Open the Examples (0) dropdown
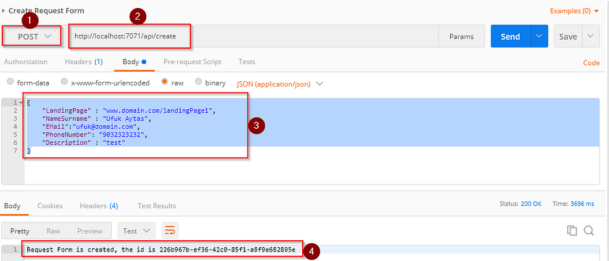The image size is (609, 261). [x=575, y=11]
